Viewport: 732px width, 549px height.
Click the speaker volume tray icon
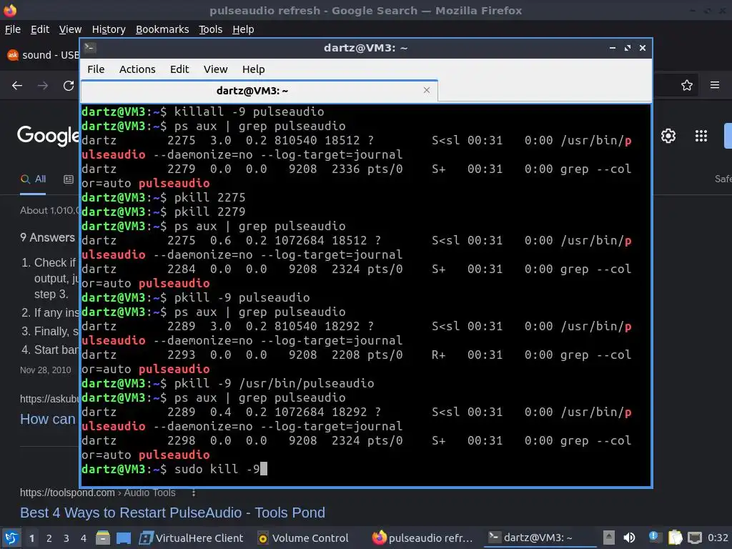(629, 538)
